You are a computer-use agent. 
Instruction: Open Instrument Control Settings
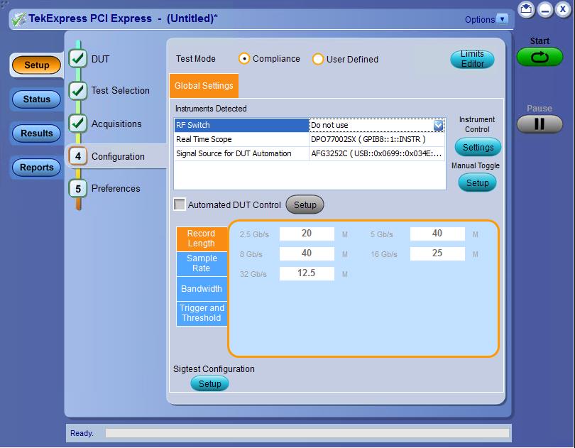click(478, 148)
